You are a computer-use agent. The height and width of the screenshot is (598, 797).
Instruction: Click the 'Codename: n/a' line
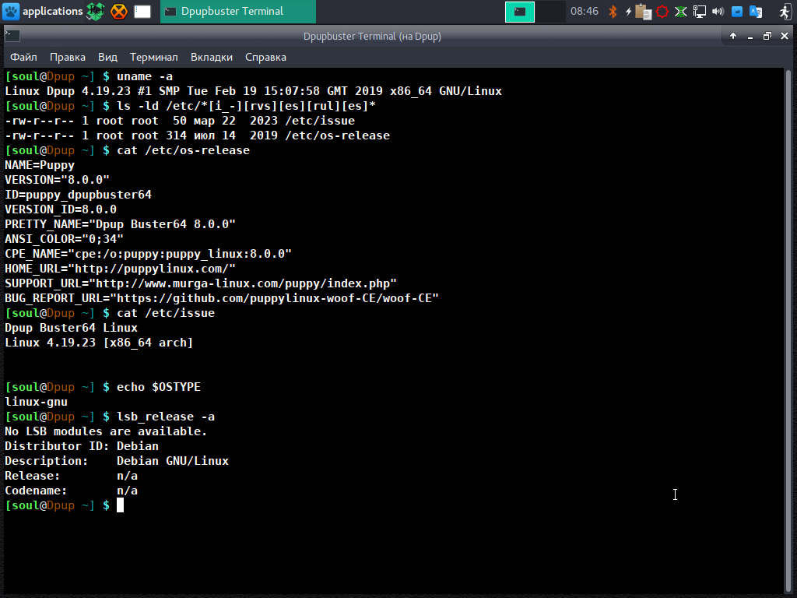pos(71,491)
